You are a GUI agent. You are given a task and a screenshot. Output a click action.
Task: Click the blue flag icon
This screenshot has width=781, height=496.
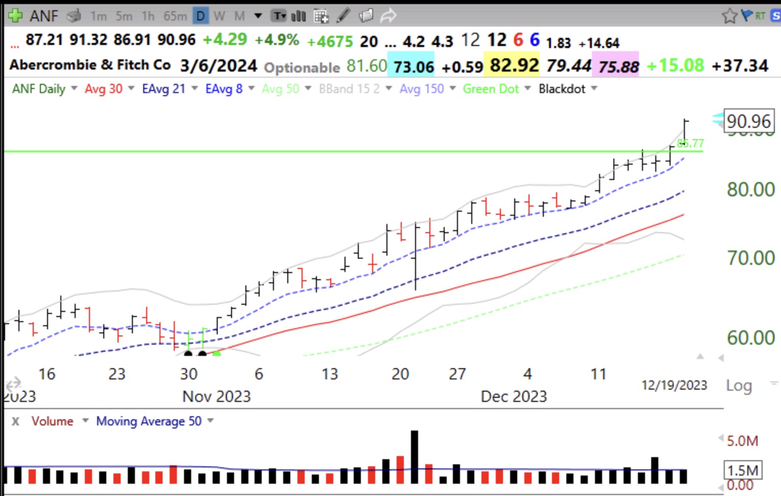pos(747,15)
